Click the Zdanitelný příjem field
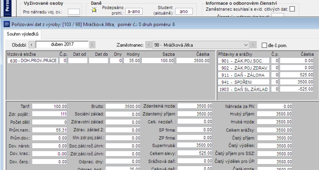319x170 pixels. point(195,114)
